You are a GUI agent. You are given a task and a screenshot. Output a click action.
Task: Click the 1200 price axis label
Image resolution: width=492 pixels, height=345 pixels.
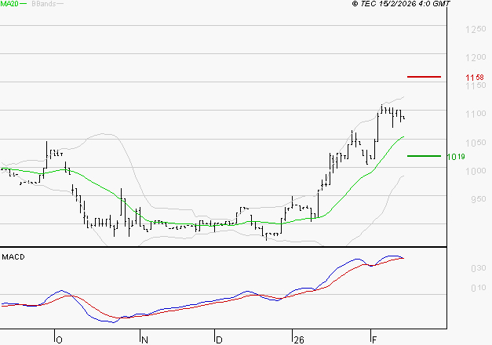coord(476,58)
